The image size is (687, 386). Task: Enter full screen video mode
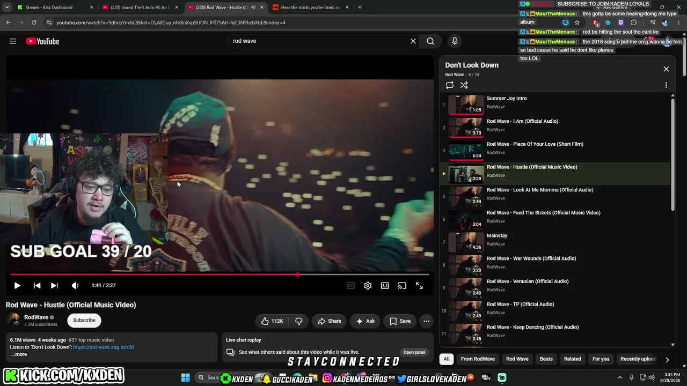click(419, 286)
